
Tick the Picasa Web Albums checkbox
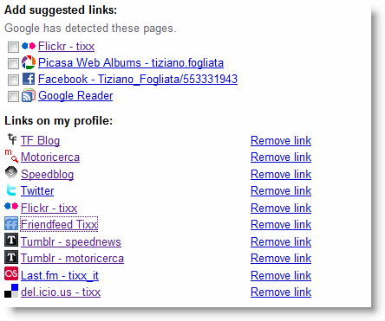13,63
